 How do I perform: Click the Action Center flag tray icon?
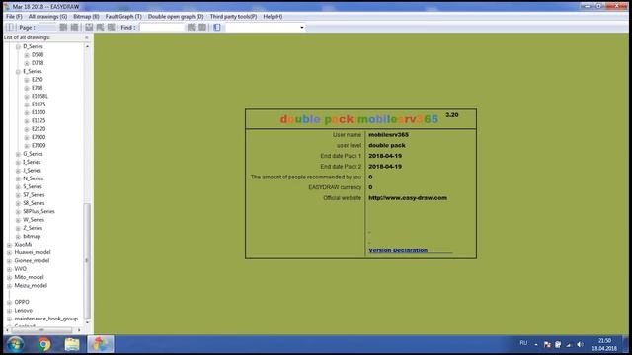pyautogui.click(x=547, y=344)
